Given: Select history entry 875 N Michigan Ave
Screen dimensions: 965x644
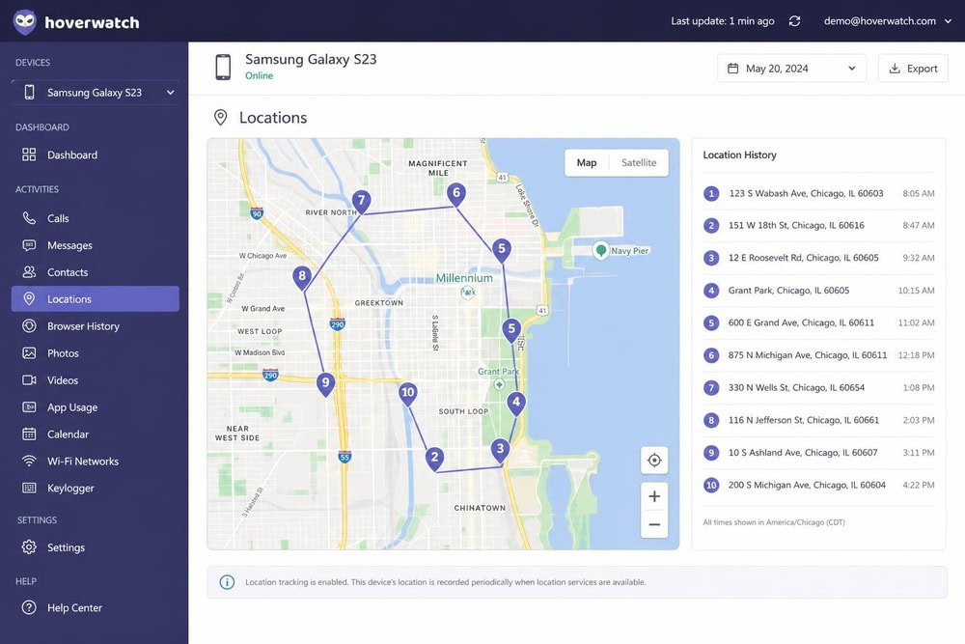Looking at the screenshot, I should [x=818, y=355].
